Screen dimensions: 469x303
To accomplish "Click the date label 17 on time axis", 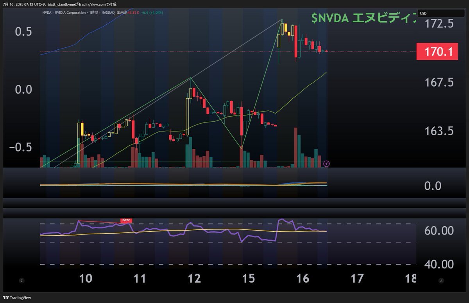I will click(x=357, y=279).
